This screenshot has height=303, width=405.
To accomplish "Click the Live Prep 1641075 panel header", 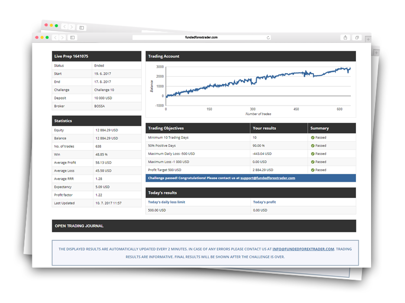I will coord(97,56).
